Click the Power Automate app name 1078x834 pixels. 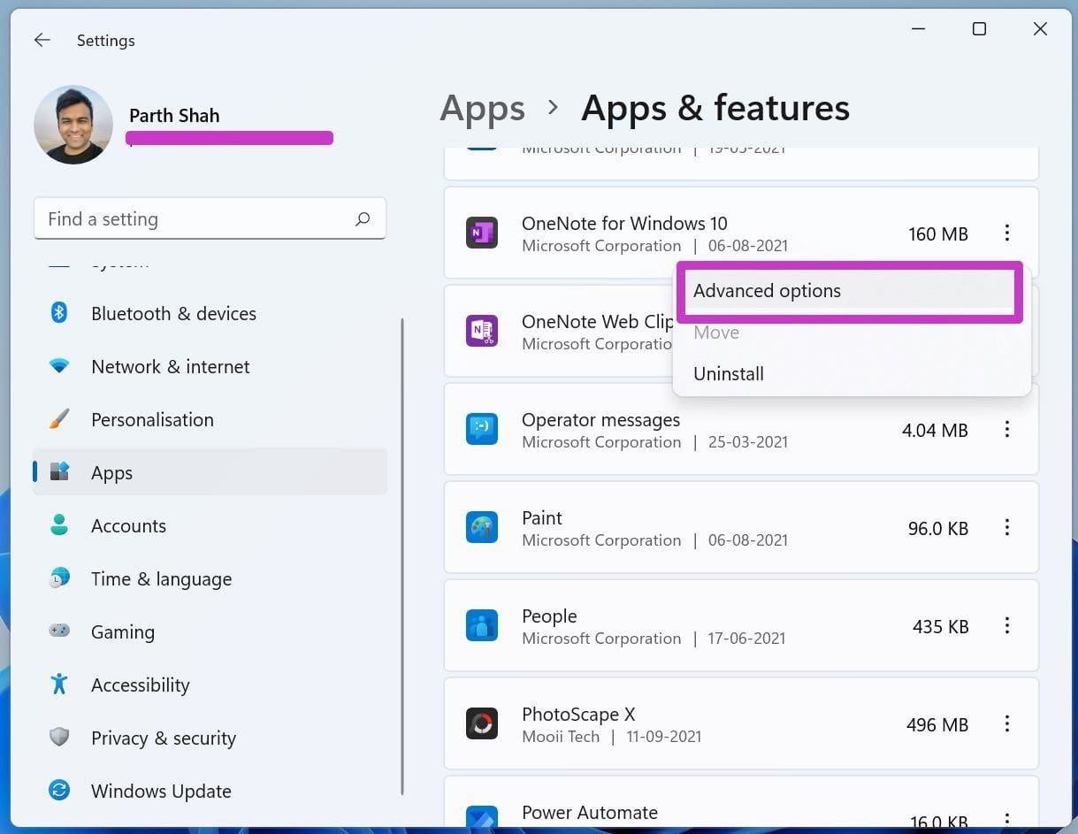point(590,812)
